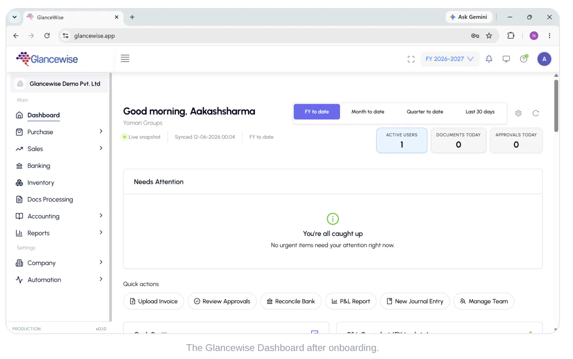
Task: Open the monitor display icon
Action: 506,59
